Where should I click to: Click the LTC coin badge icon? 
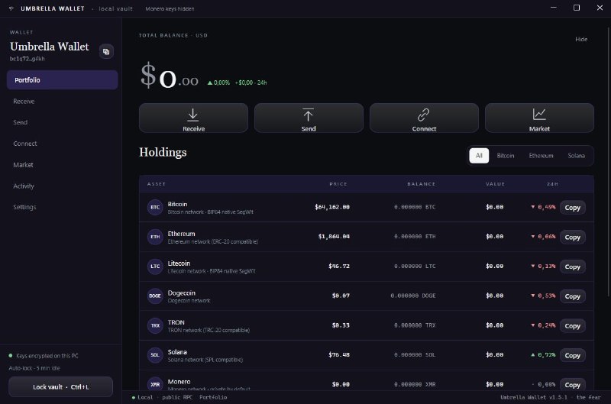pos(155,267)
